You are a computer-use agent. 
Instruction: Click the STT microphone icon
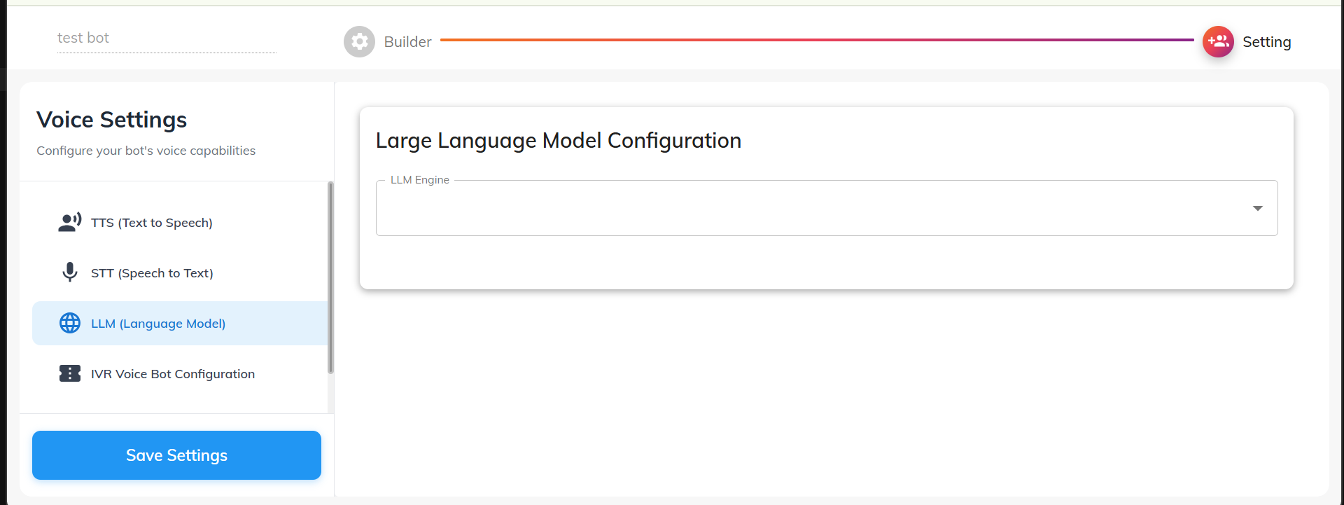point(70,272)
